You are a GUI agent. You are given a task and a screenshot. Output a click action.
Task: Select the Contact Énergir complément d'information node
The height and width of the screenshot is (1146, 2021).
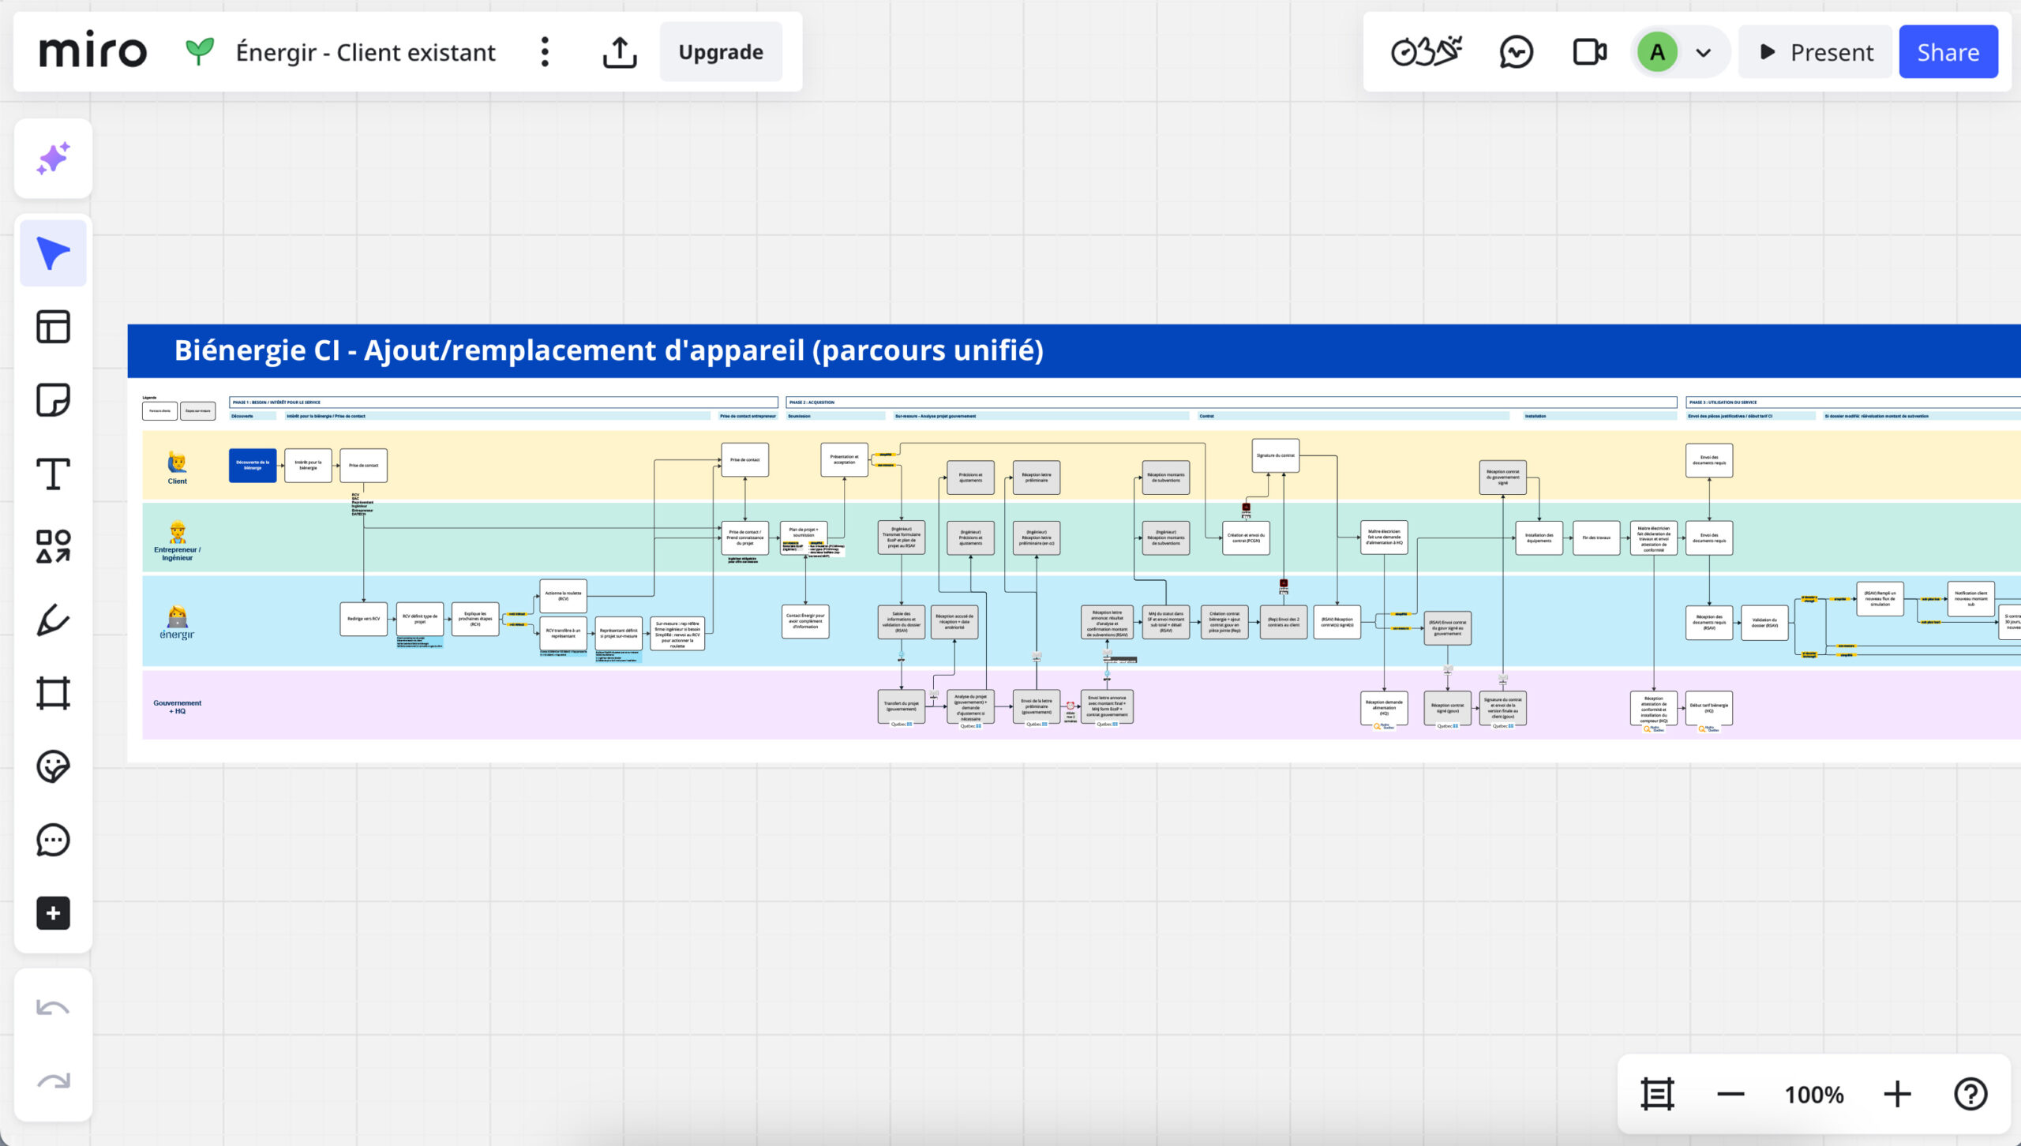(805, 621)
